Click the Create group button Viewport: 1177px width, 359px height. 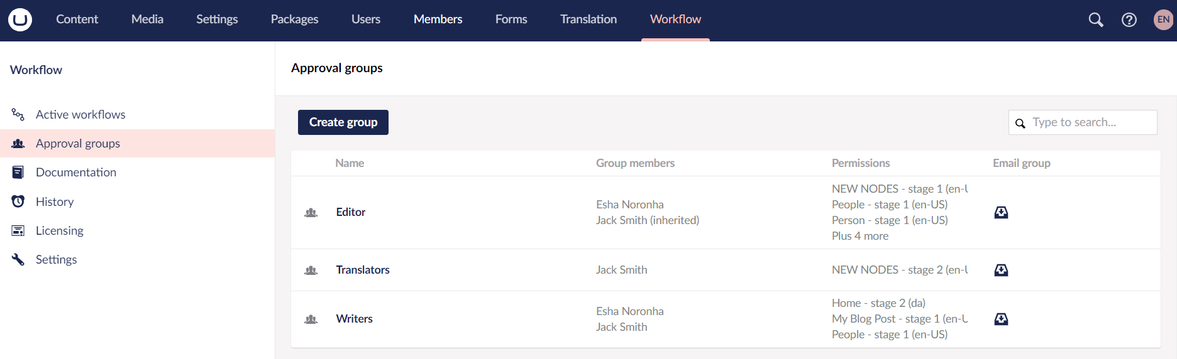point(343,122)
